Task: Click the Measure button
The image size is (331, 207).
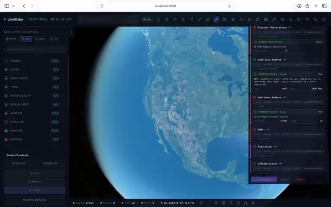Action: tap(35, 182)
